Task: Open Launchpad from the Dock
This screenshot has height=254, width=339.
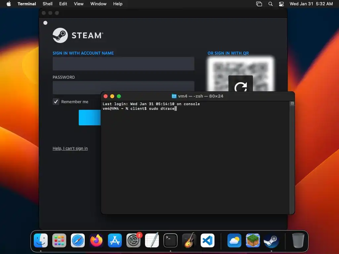Action: (x=59, y=240)
